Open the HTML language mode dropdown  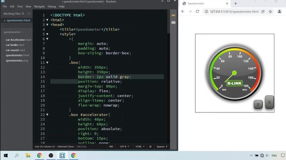point(140,147)
